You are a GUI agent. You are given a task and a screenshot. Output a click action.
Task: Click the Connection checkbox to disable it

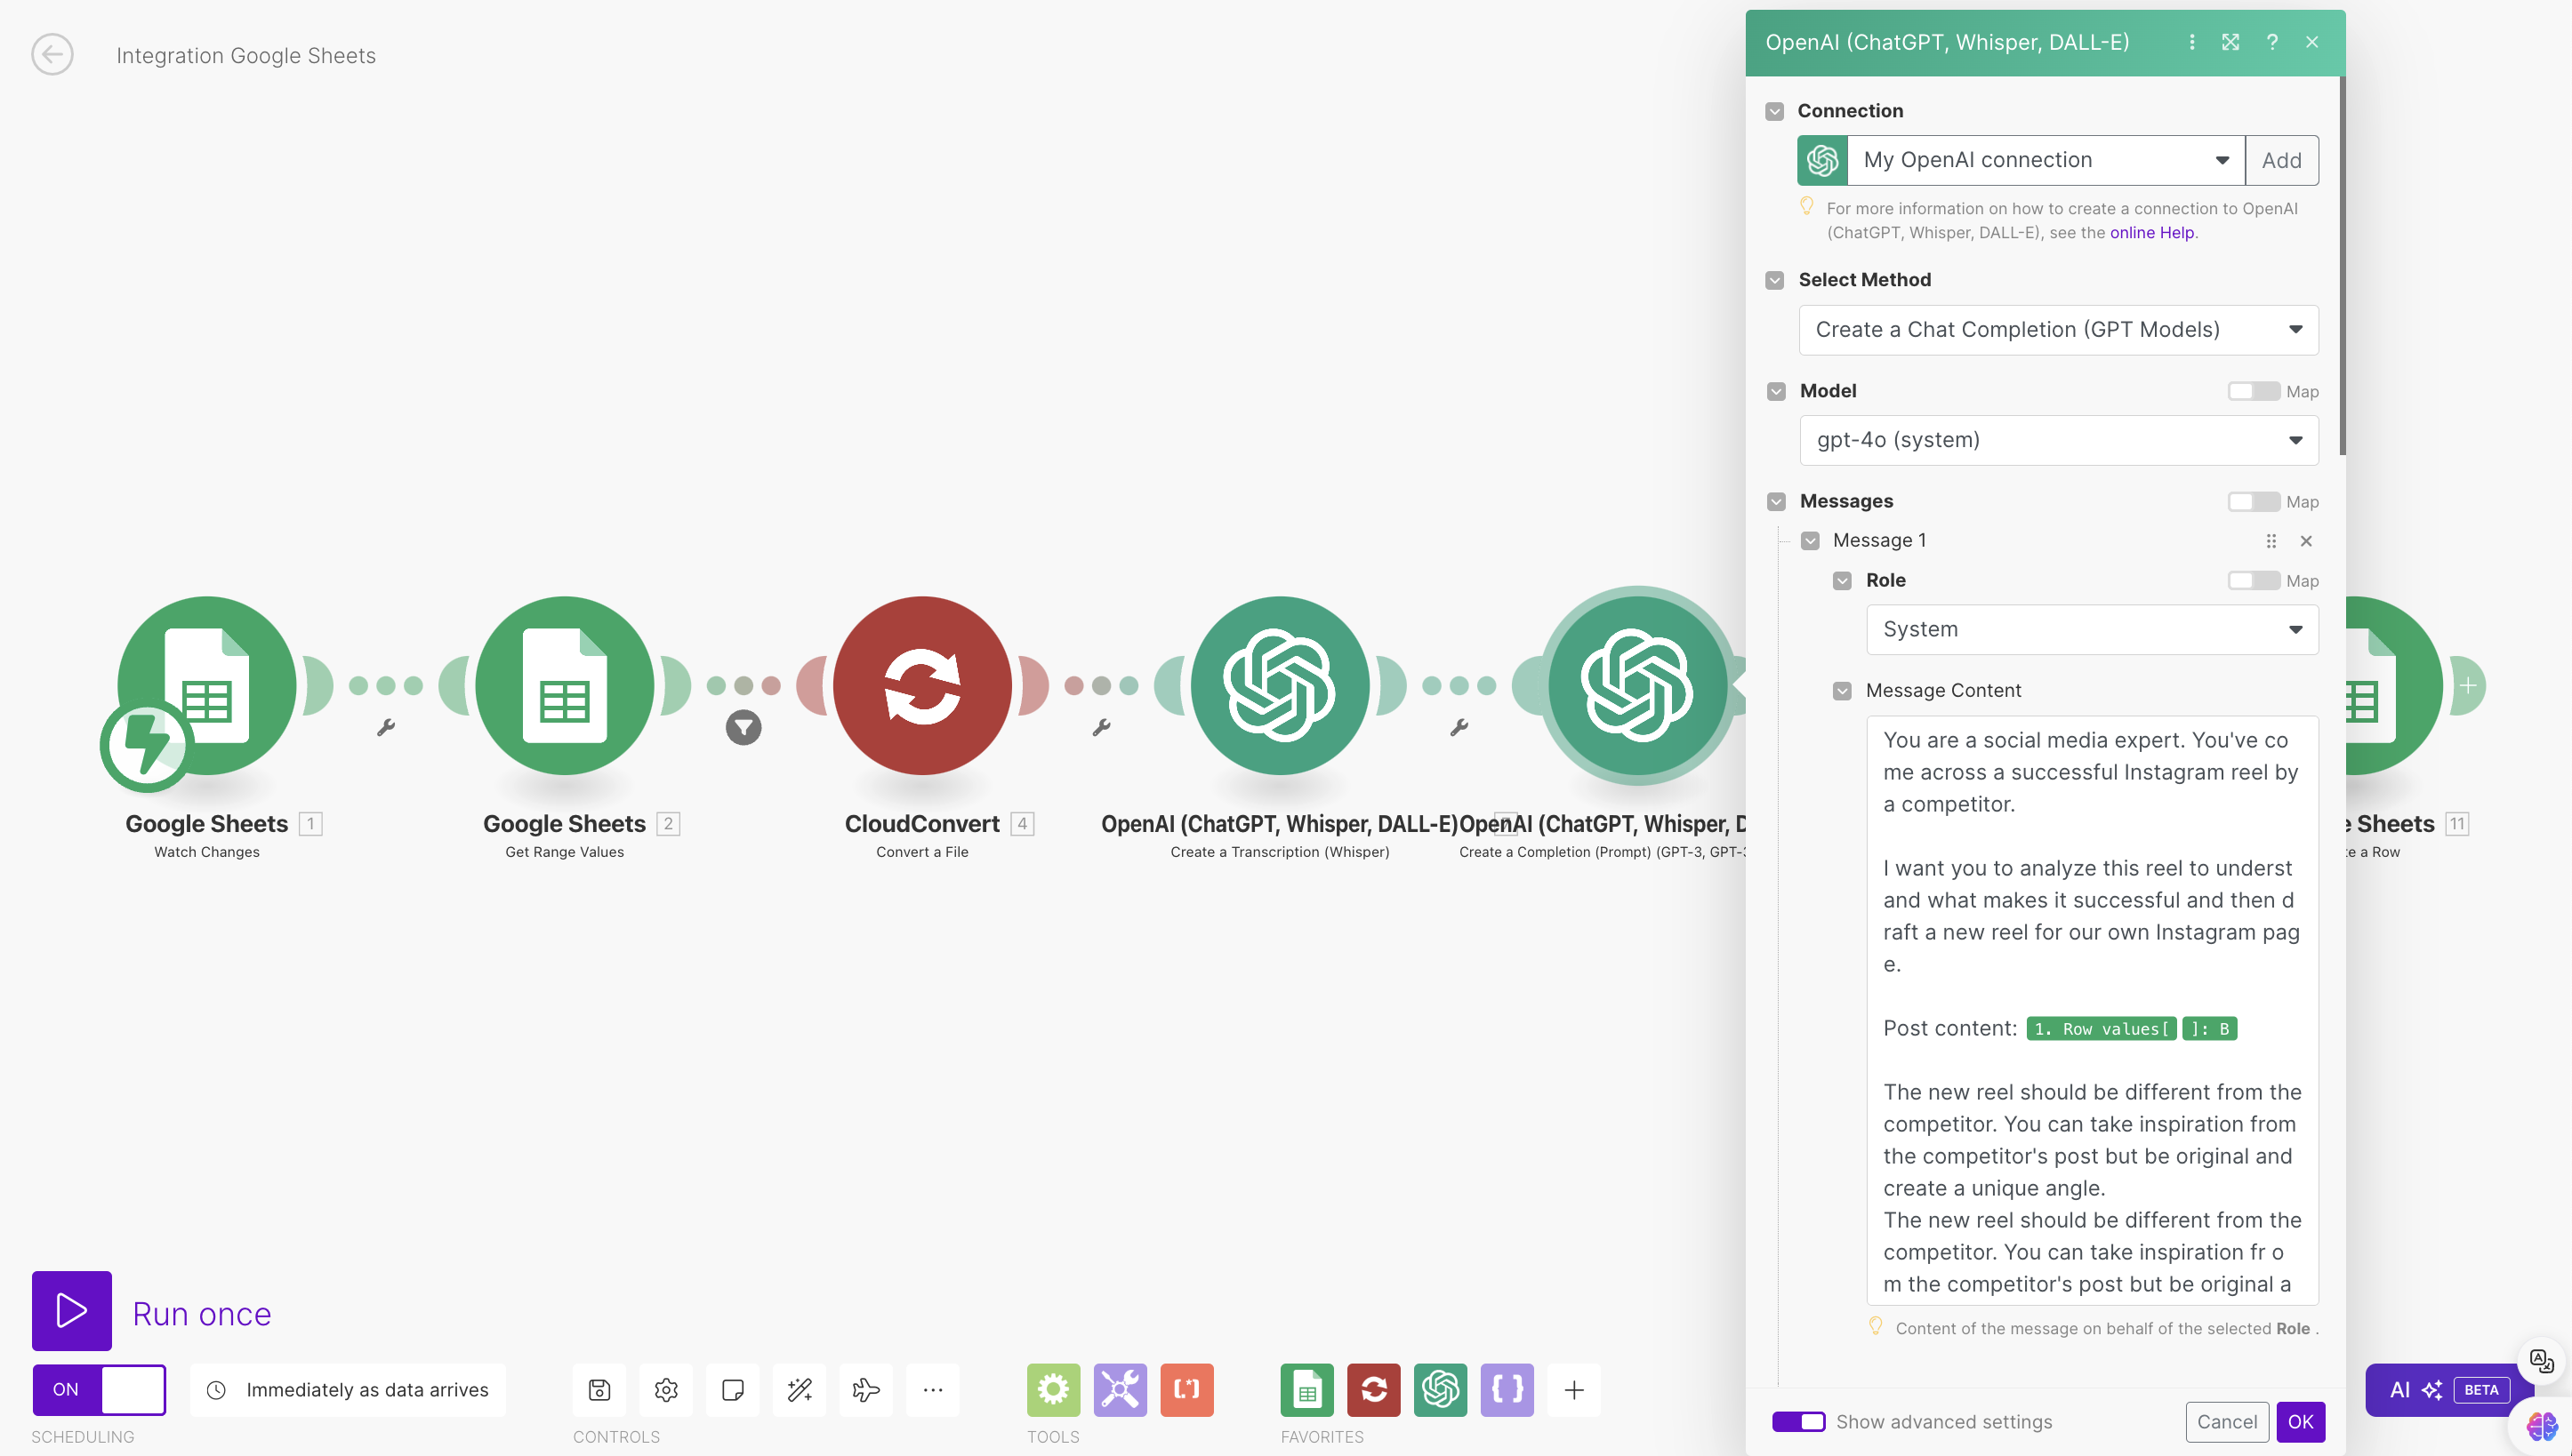point(1775,109)
